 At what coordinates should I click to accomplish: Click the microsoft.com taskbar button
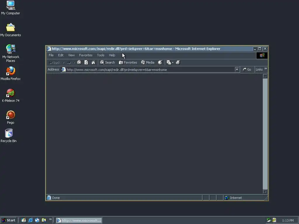[x=79, y=220]
